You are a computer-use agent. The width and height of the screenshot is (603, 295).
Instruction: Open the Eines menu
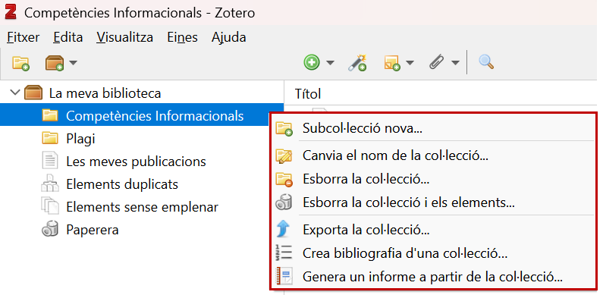(182, 37)
